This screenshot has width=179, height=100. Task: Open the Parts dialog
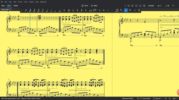[85, 6]
